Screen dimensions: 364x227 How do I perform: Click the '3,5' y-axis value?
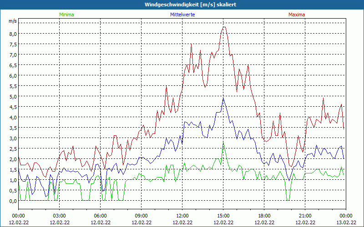pos(13,128)
